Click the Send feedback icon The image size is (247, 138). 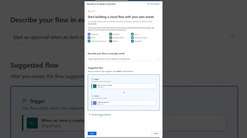[148, 4]
